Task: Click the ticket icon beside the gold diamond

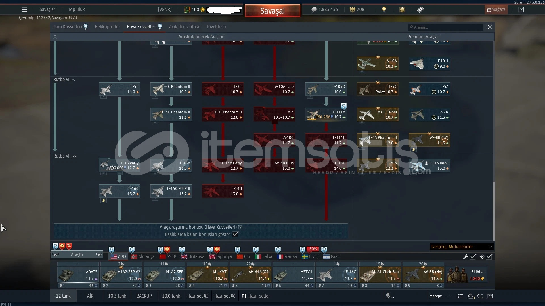Action: tap(420, 10)
